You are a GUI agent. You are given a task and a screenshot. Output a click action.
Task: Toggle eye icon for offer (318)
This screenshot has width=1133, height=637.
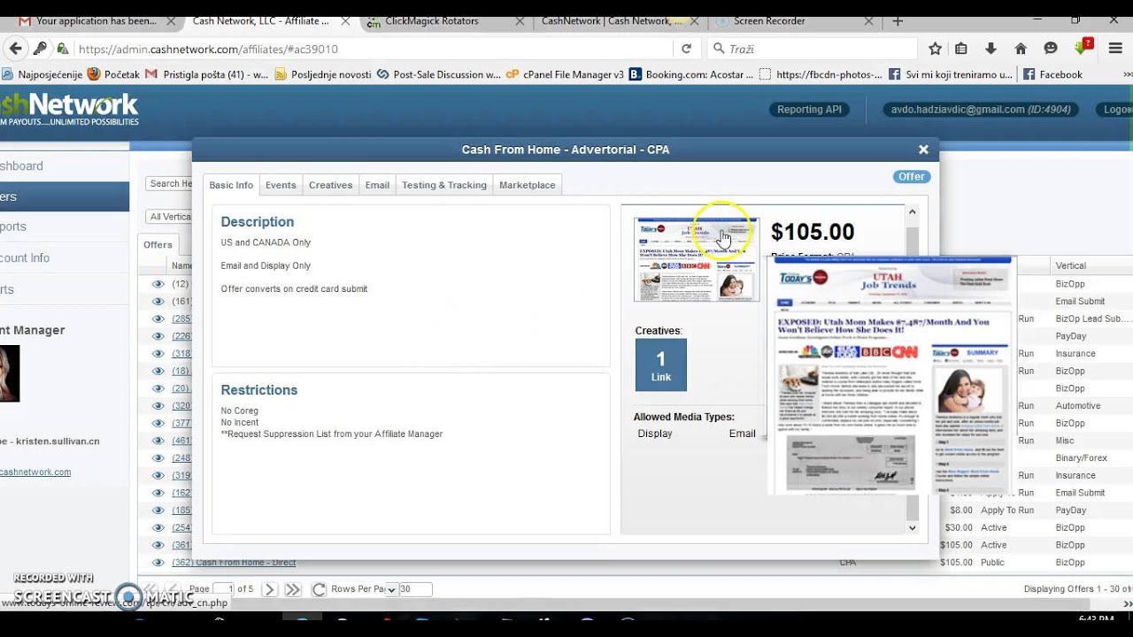(158, 354)
